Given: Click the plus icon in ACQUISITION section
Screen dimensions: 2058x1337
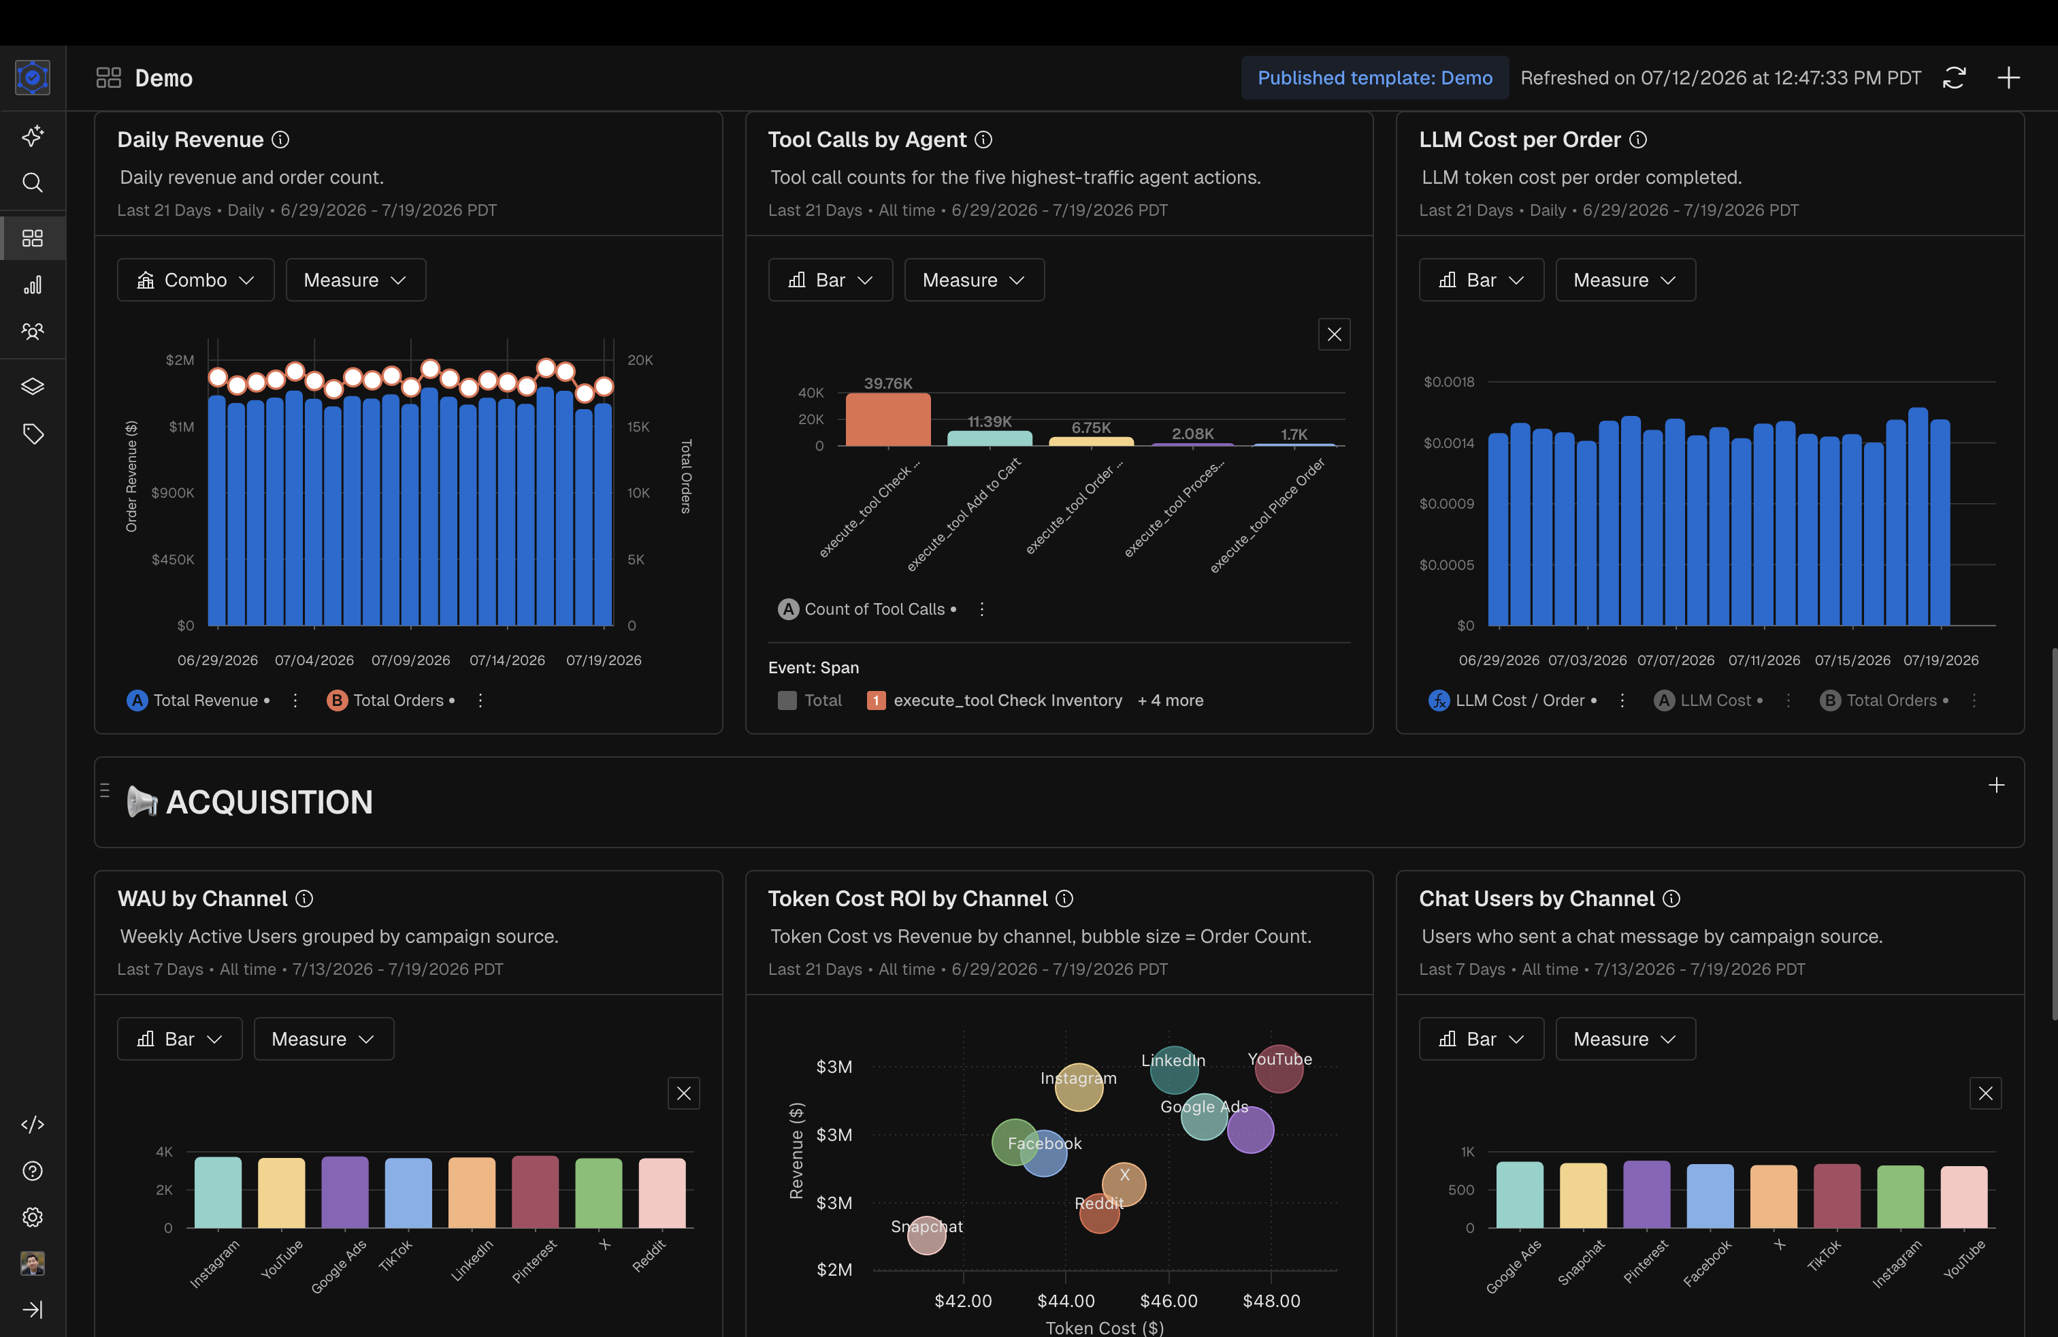Looking at the screenshot, I should pyautogui.click(x=1996, y=784).
